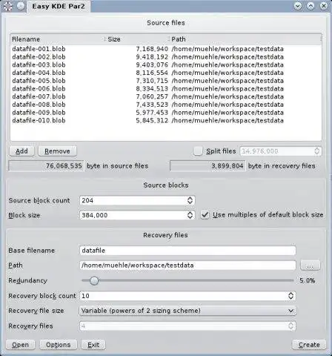Browse for path with the ... button
The width and height of the screenshot is (332, 356).
311,266
